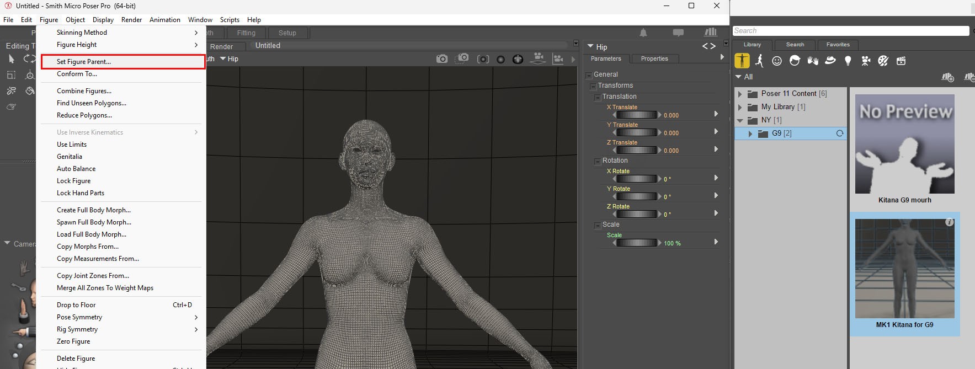Open the Render menu in menu bar
The height and width of the screenshot is (369, 975).
click(132, 19)
